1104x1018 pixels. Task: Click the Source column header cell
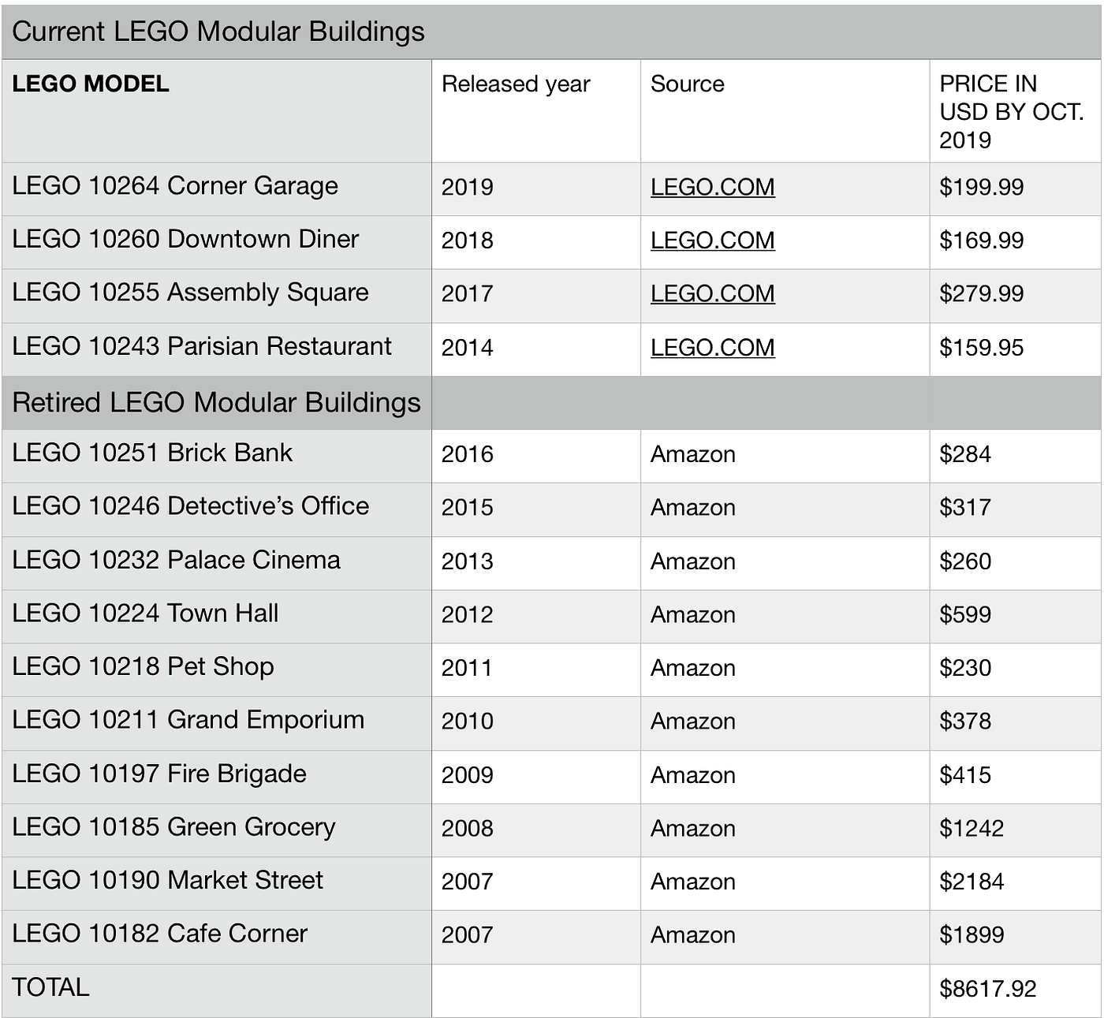785,111
